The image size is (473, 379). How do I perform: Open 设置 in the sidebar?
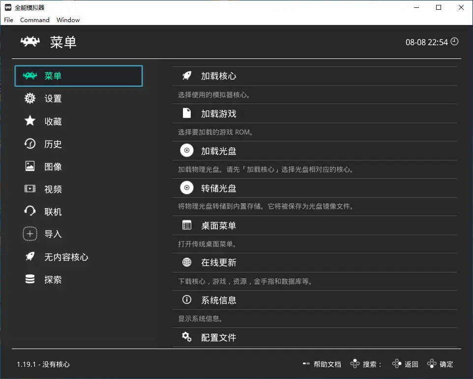click(53, 99)
